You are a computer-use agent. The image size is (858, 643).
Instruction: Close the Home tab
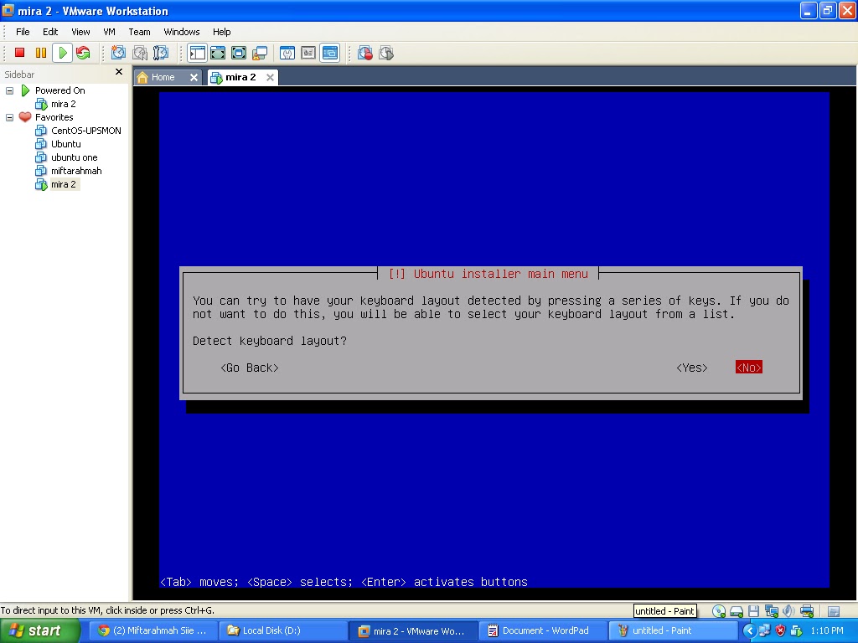pyautogui.click(x=194, y=77)
